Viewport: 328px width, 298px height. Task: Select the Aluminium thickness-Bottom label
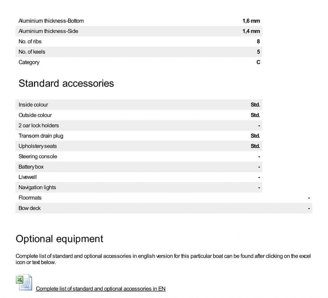point(51,21)
